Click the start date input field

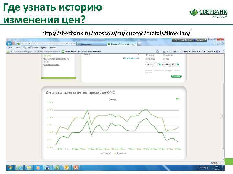(151, 64)
